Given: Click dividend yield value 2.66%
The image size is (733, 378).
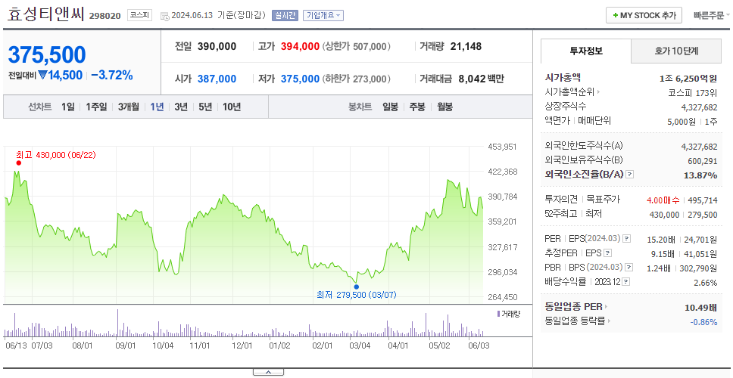Looking at the screenshot, I should point(706,282).
